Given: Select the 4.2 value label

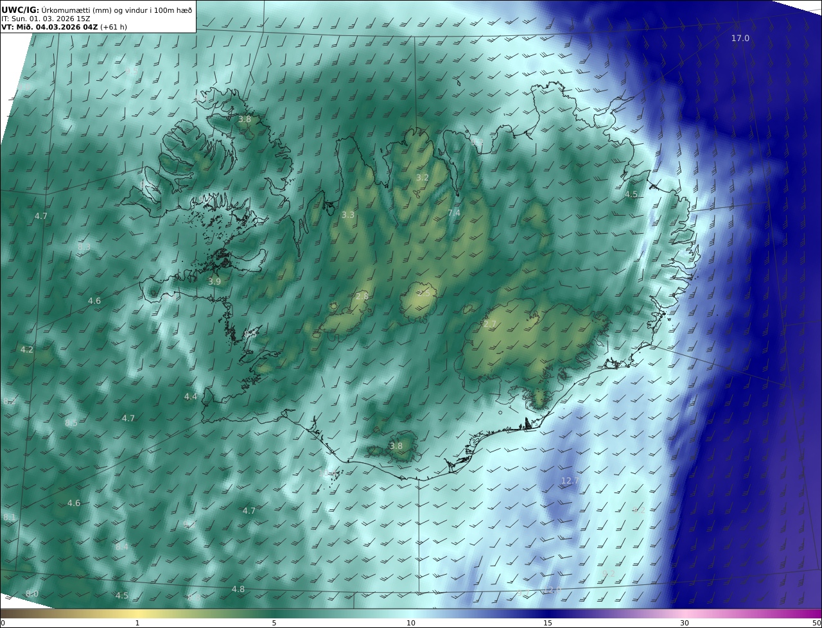Looking at the screenshot, I should (x=26, y=350).
